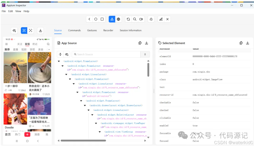Tap the 附近 tab in phone screen
Screen dimensions: 254x147
[35, 44]
